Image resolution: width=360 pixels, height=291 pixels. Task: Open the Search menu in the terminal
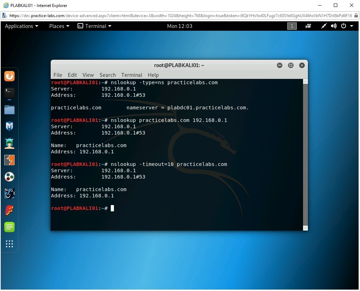point(107,75)
